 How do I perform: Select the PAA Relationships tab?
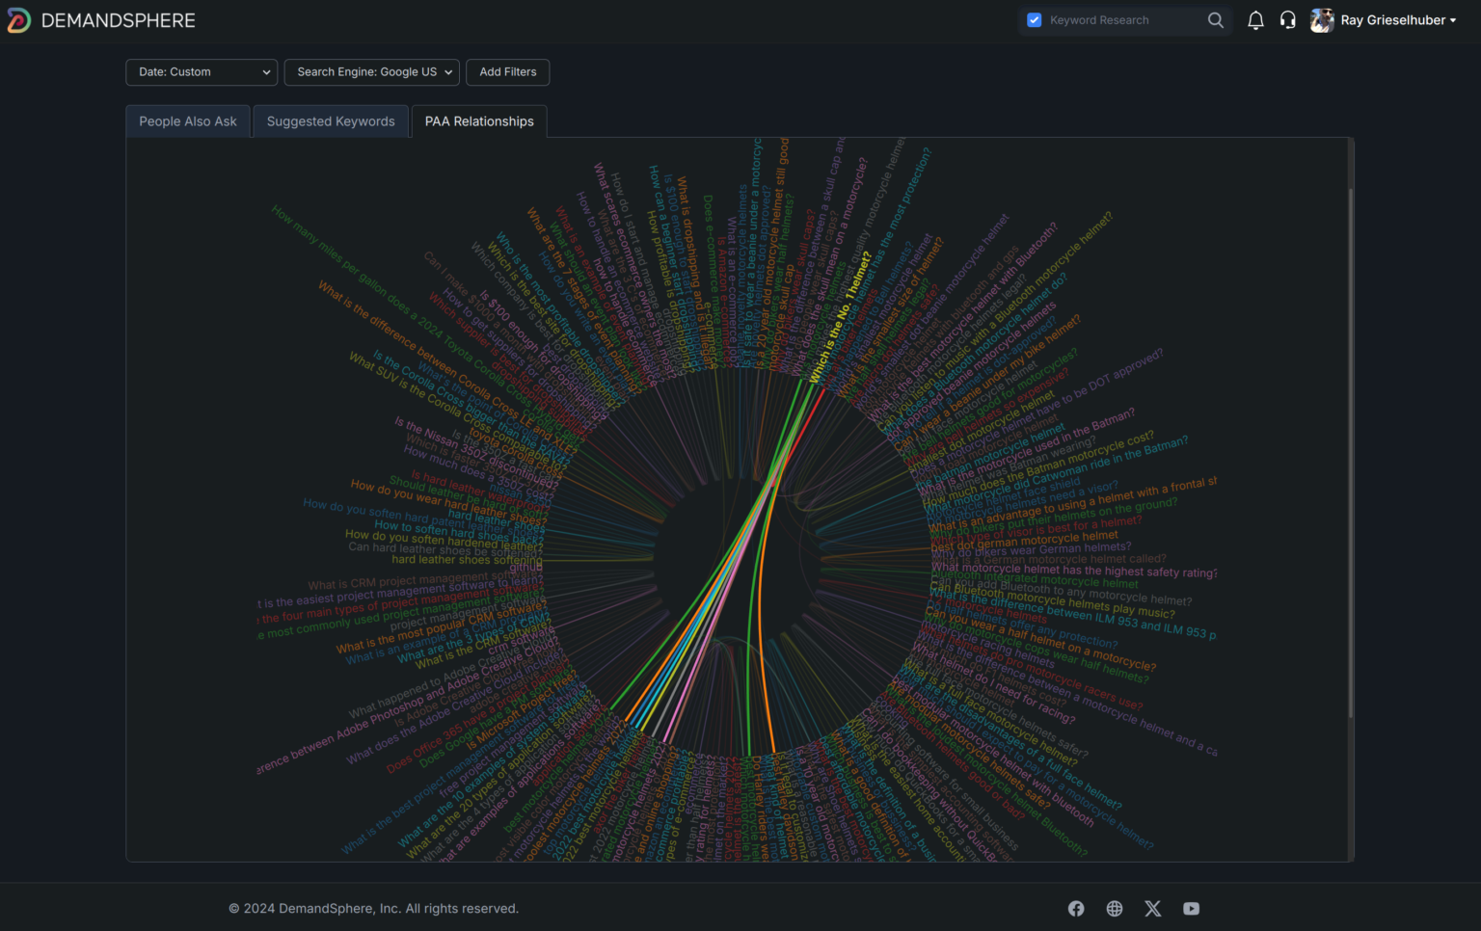pos(479,121)
